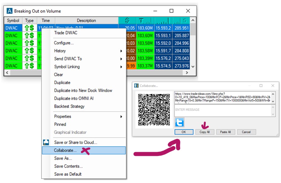
Task: Toggle the Pinned menu option
Action: pos(60,124)
